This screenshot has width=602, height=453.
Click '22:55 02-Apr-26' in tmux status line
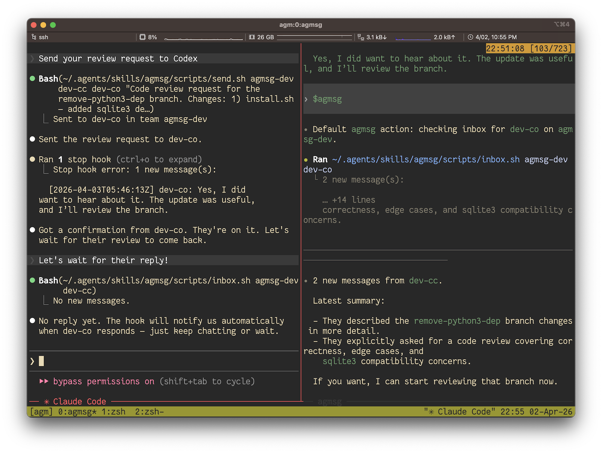coord(536,412)
